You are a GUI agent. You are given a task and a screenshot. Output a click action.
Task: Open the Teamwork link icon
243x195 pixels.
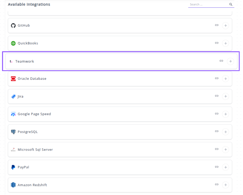221,61
